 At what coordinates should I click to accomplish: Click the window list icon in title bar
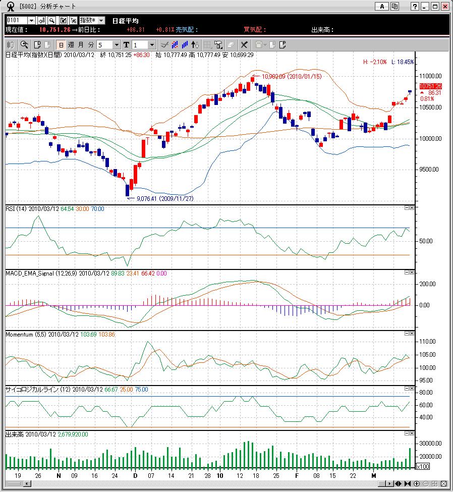(394, 6)
